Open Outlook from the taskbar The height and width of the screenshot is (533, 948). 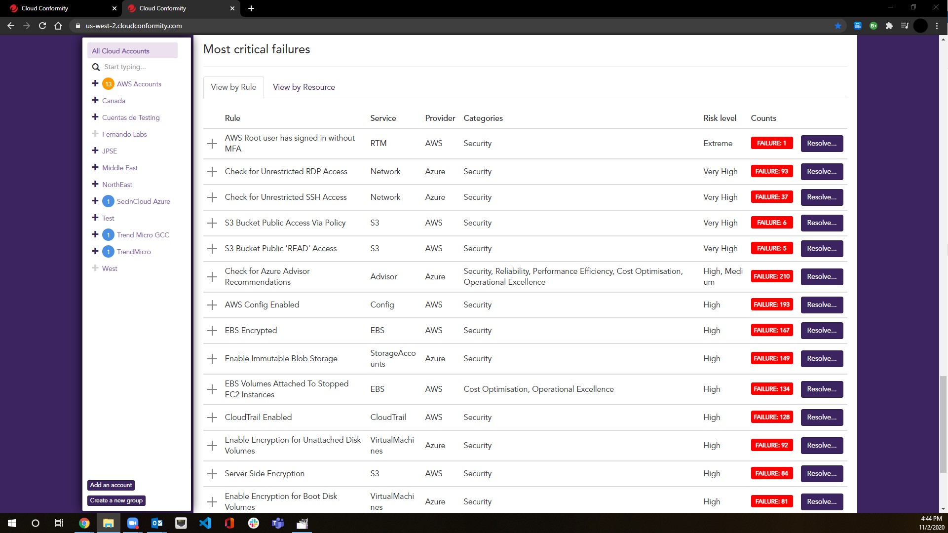[x=157, y=523]
